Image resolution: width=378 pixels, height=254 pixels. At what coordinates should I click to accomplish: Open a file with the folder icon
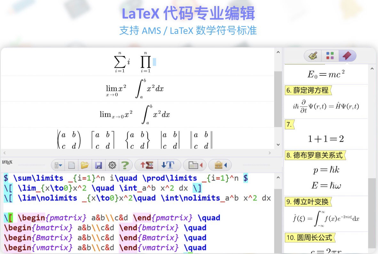click(x=85, y=165)
